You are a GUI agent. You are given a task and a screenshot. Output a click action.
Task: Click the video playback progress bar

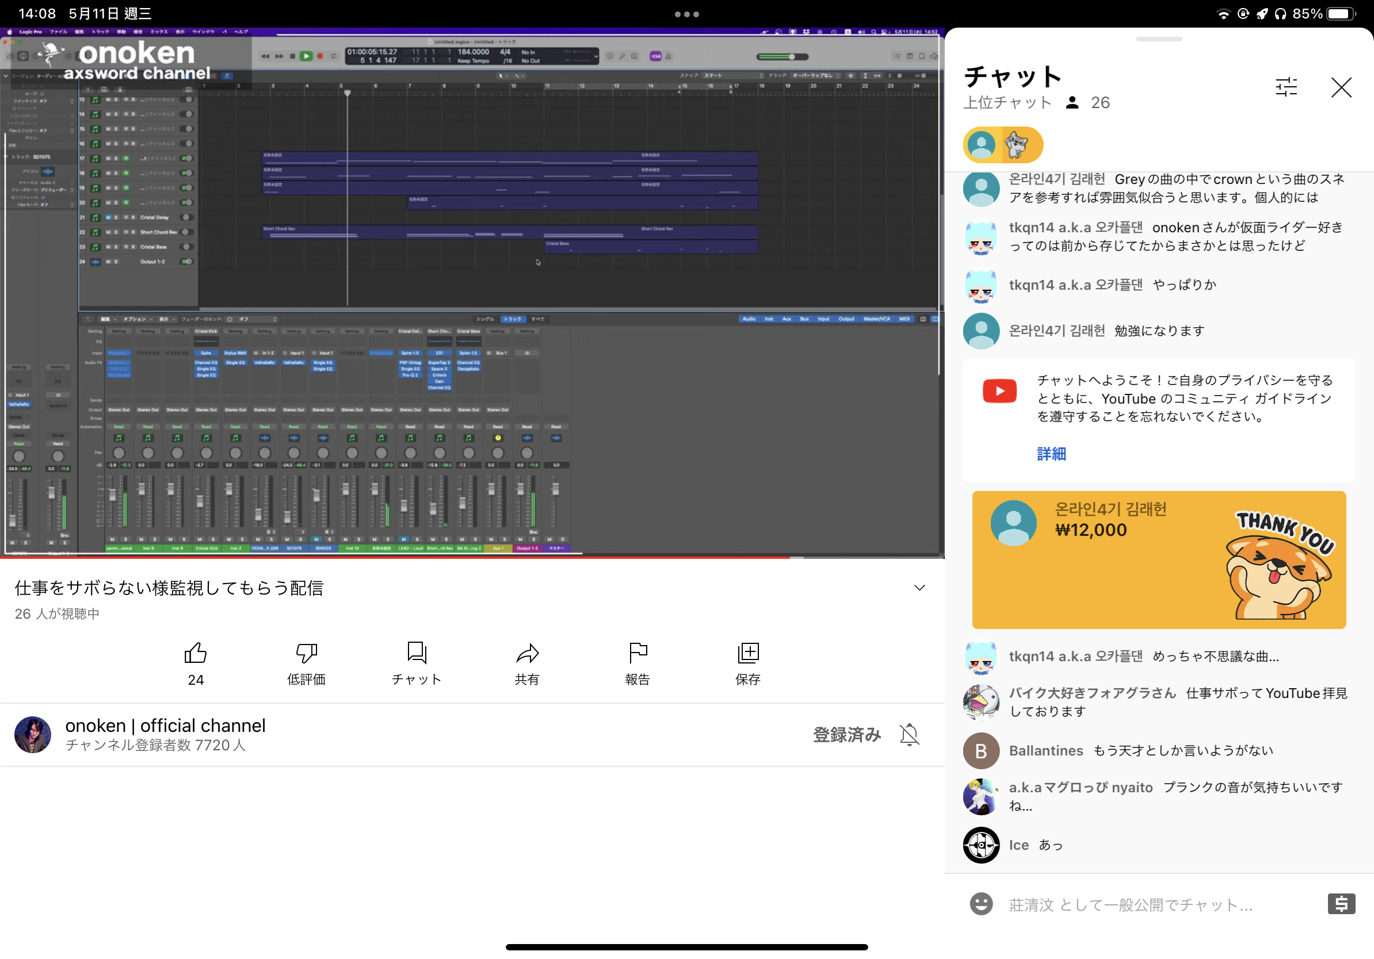[472, 557]
